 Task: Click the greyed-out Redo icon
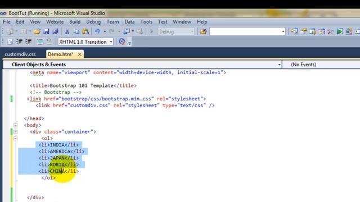pos(112,31)
